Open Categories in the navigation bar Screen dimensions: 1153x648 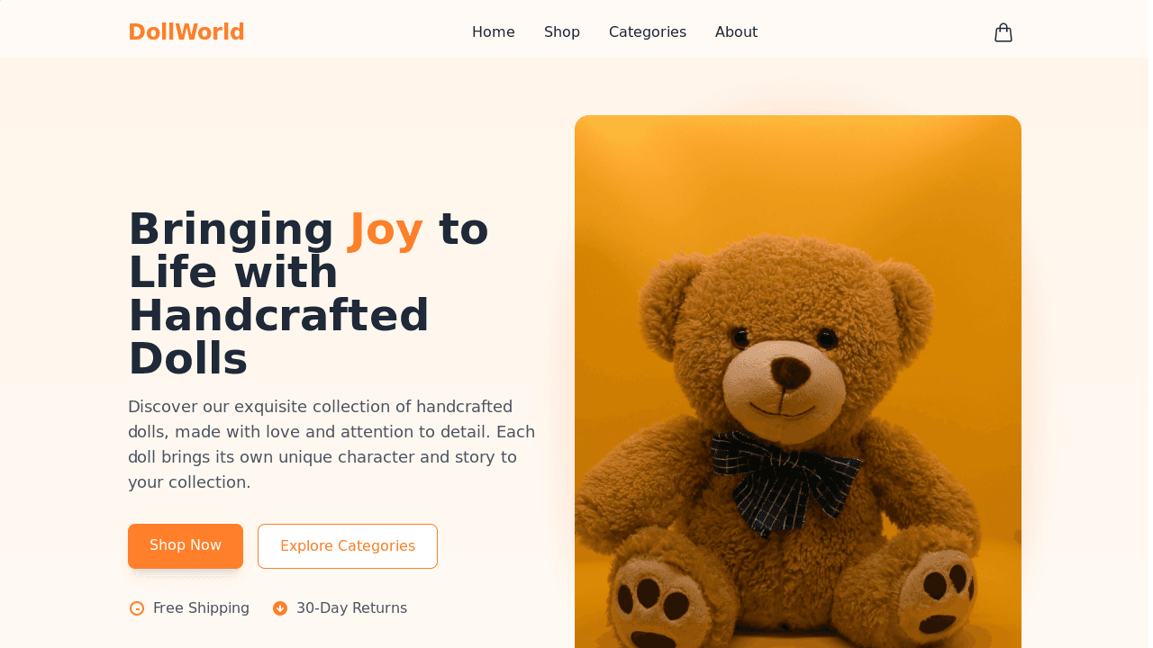(648, 32)
